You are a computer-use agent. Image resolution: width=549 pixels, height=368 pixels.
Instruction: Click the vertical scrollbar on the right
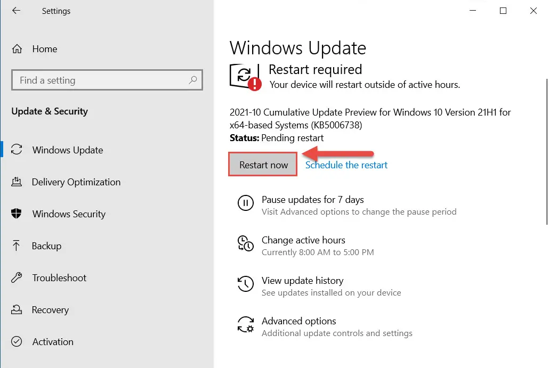547,151
